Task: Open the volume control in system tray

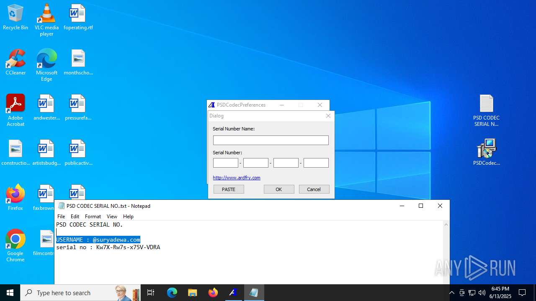Action: pos(482,293)
